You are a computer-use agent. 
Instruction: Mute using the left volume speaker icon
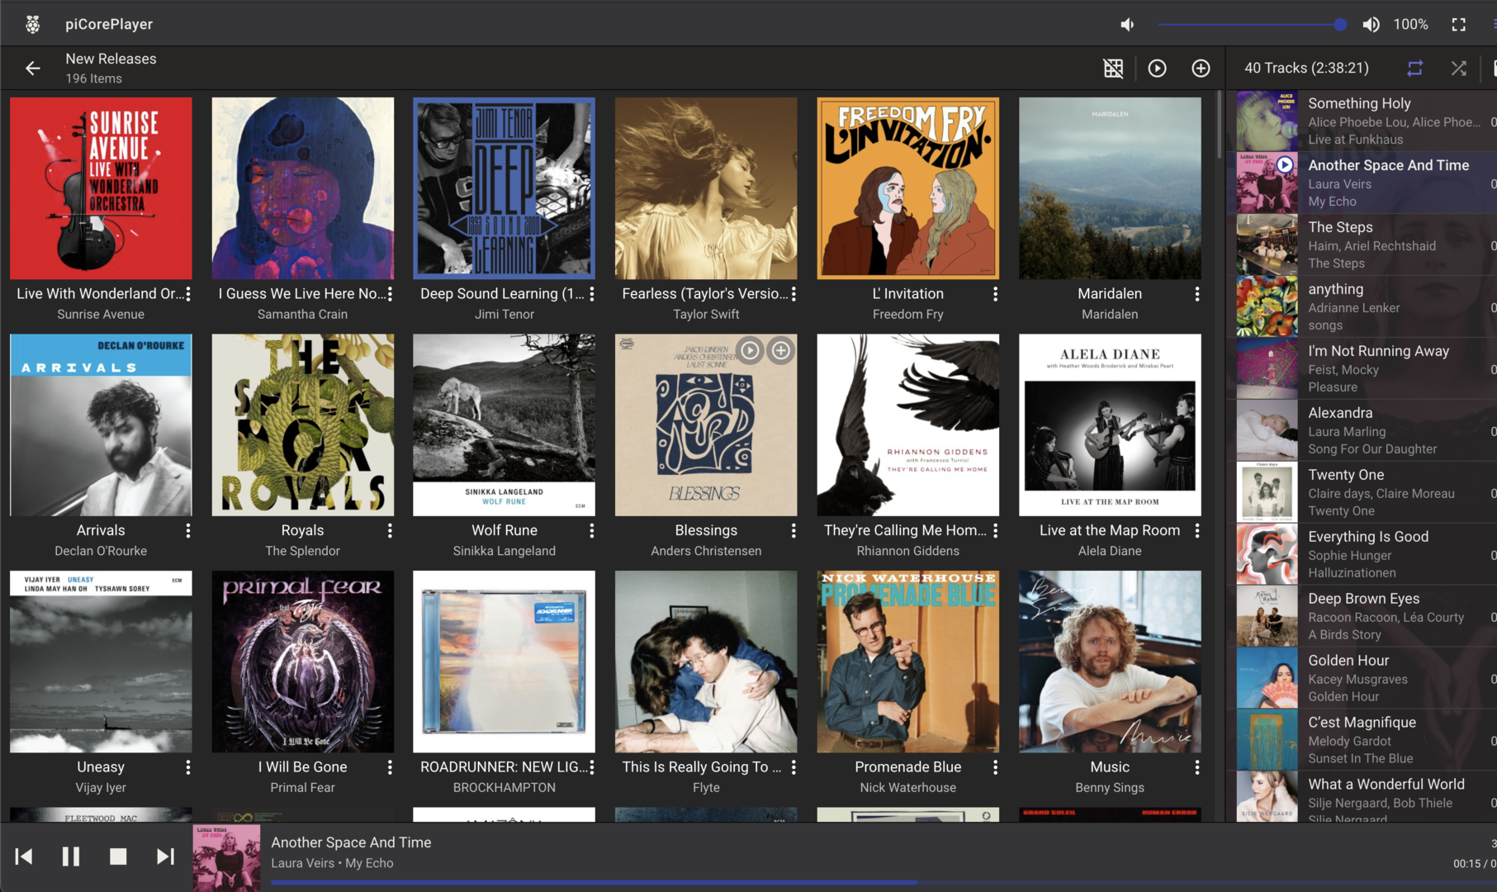coord(1127,25)
